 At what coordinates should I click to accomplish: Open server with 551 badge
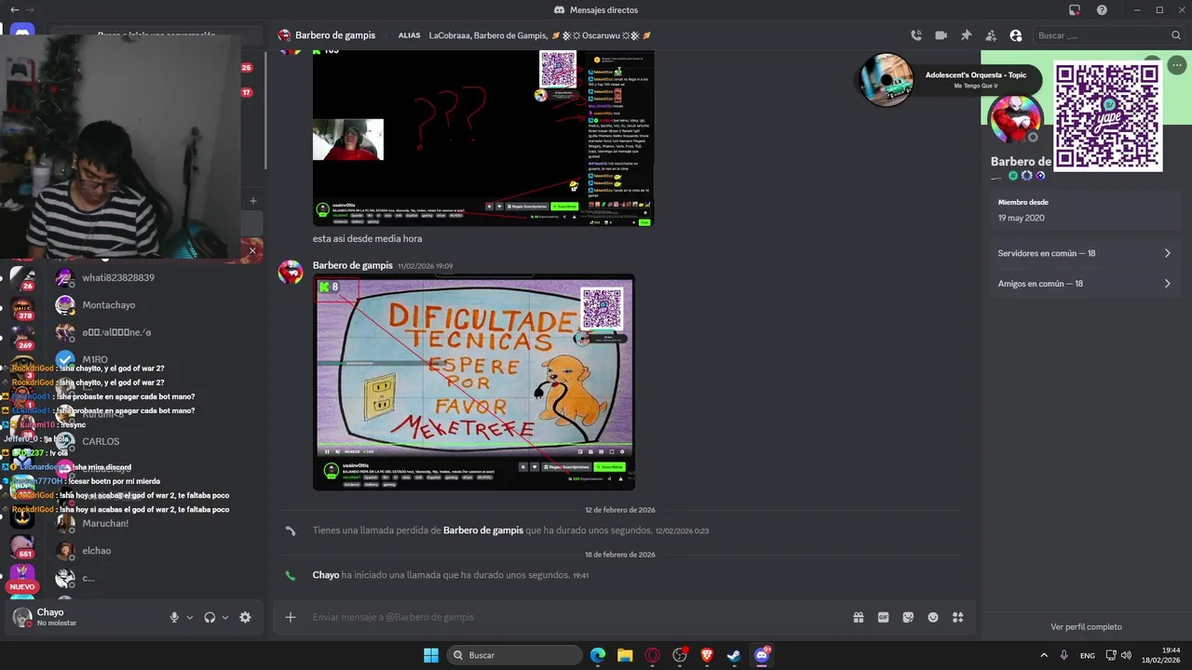click(x=22, y=545)
